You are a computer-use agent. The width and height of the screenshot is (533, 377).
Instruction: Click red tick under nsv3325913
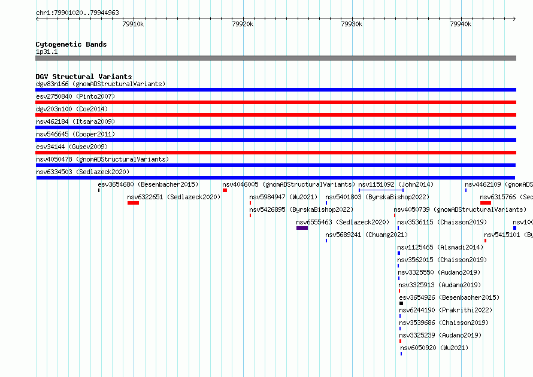pyautogui.click(x=399, y=291)
